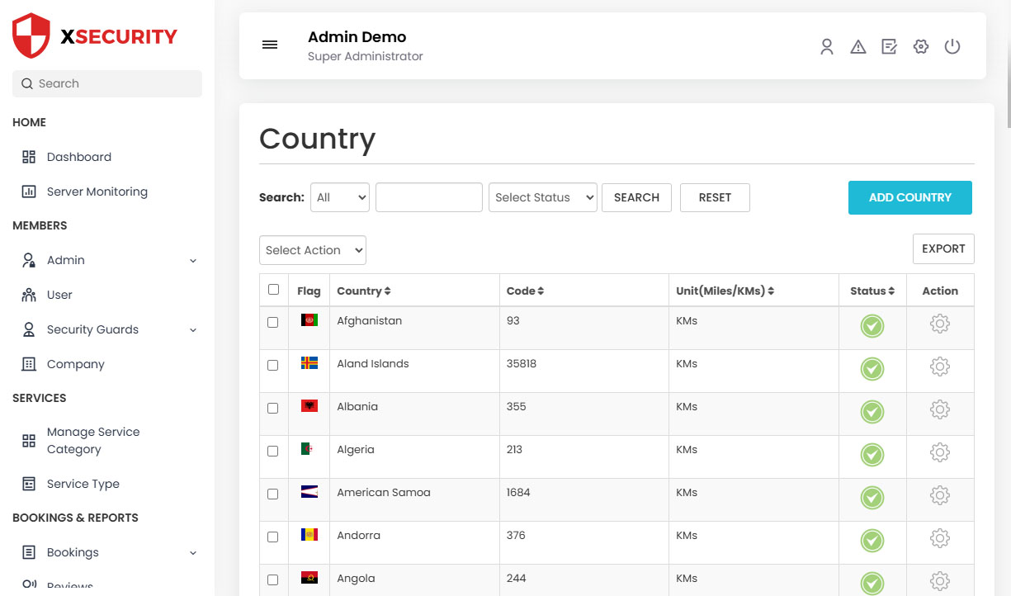Check the Algeria row checkbox
The height and width of the screenshot is (596, 1011).
[x=273, y=452]
